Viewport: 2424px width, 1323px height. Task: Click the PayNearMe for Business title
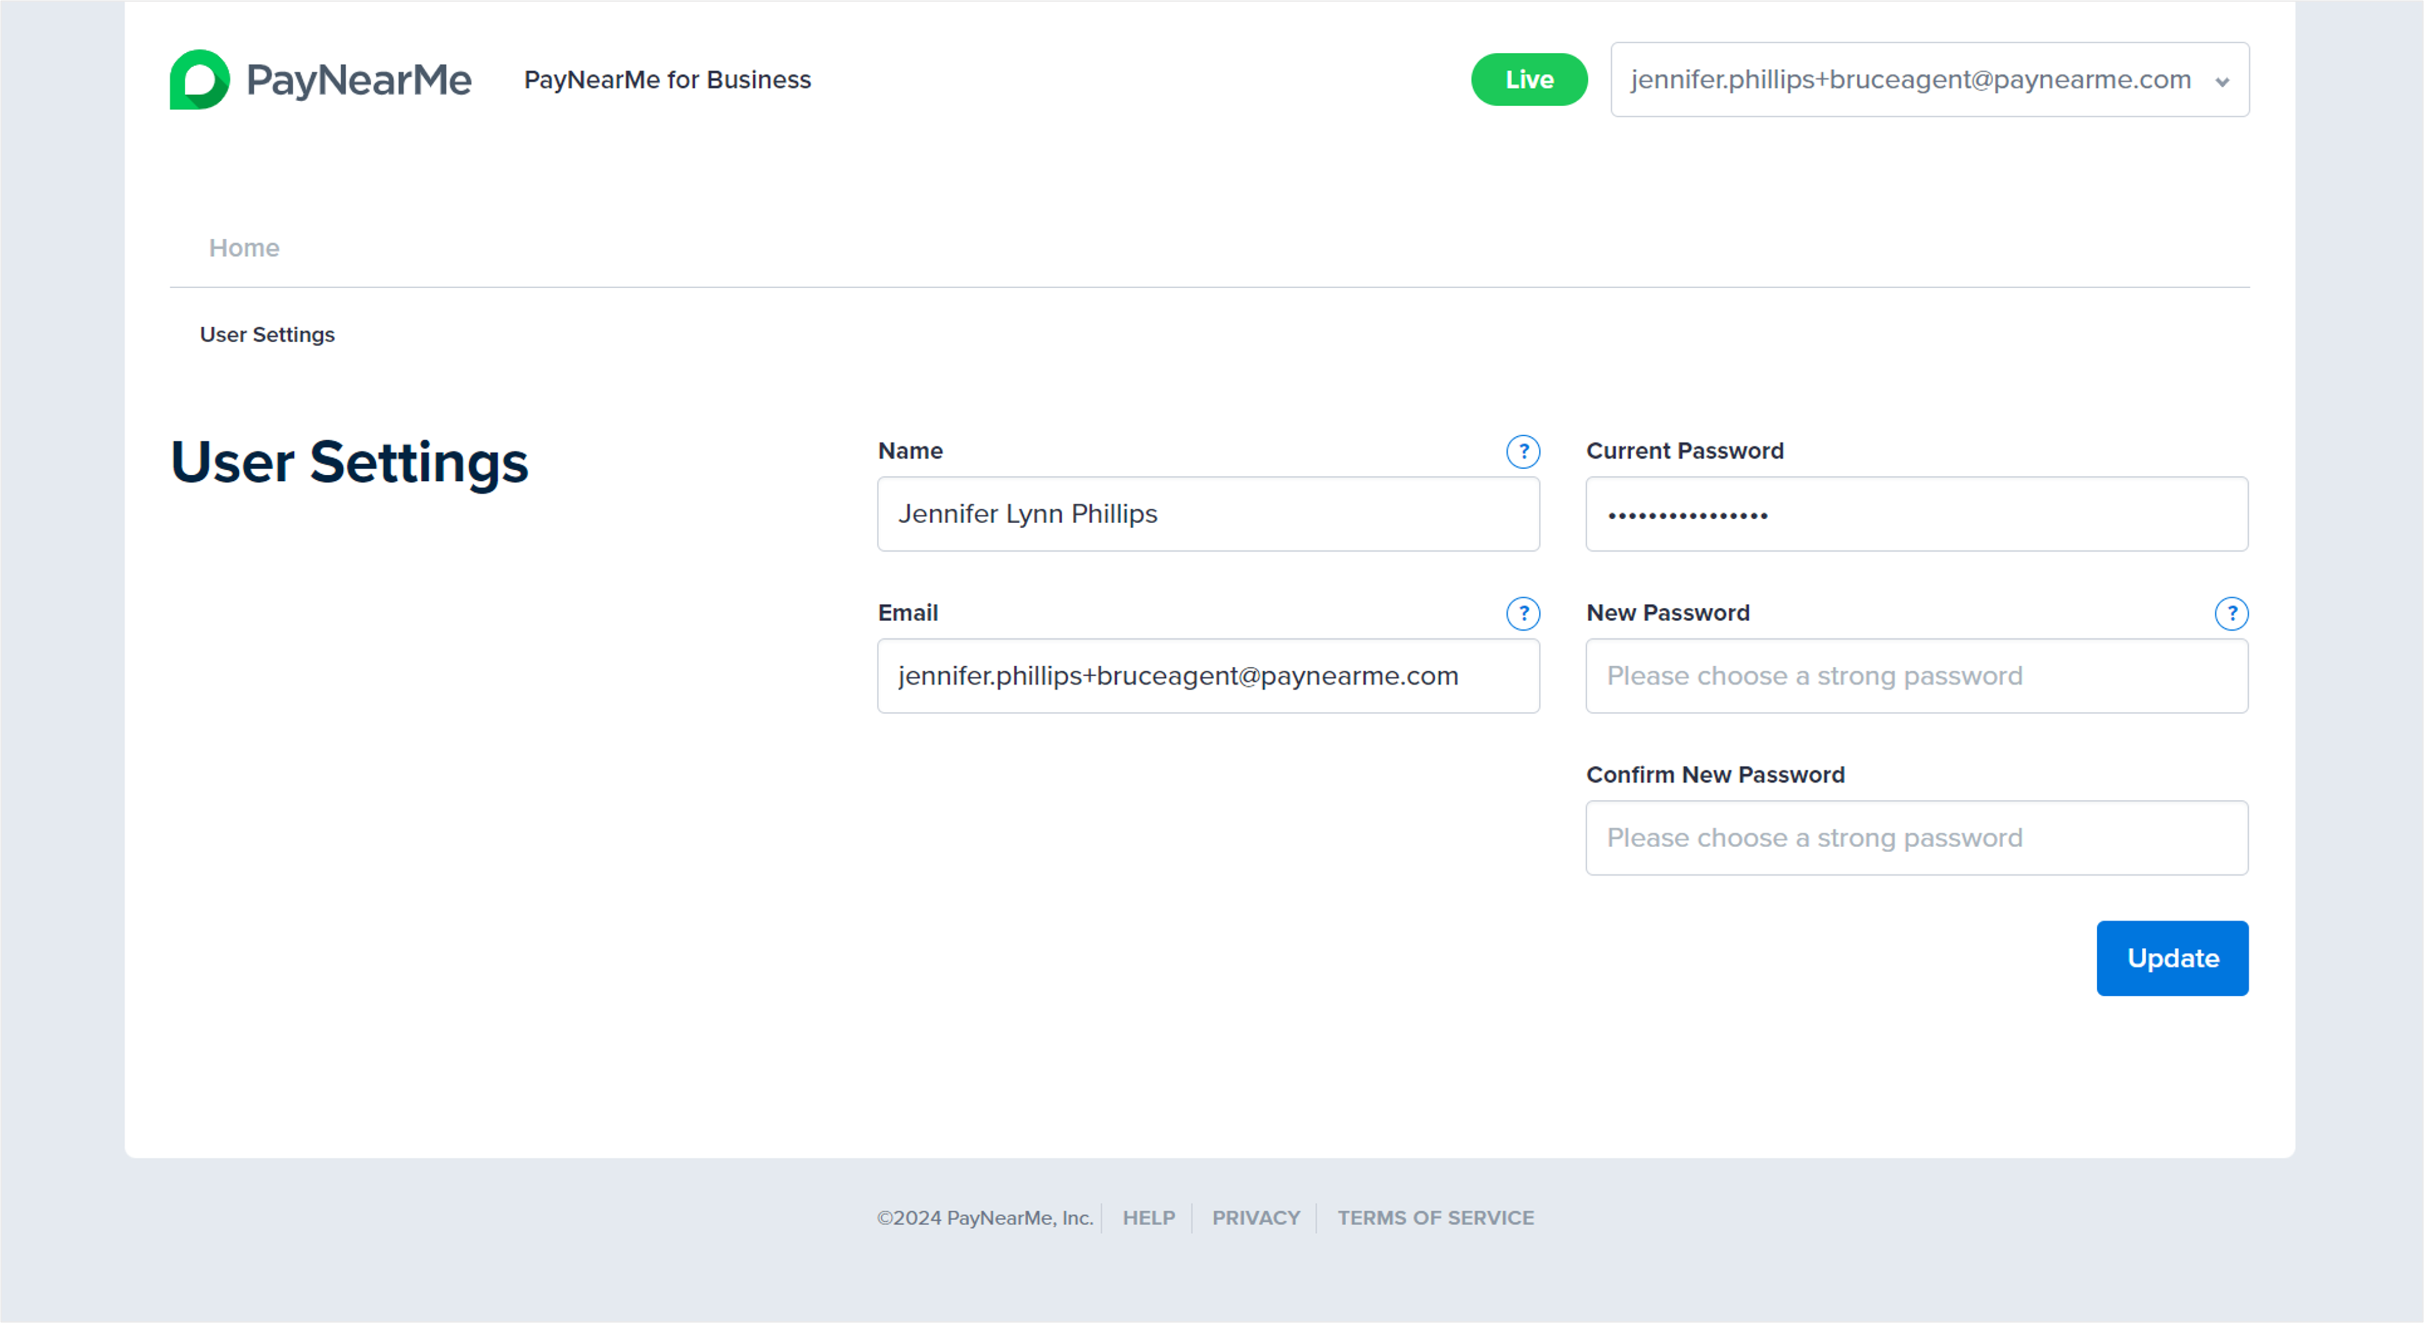point(667,80)
